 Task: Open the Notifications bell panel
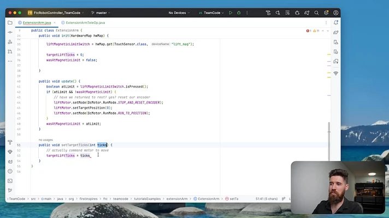click(x=335, y=23)
